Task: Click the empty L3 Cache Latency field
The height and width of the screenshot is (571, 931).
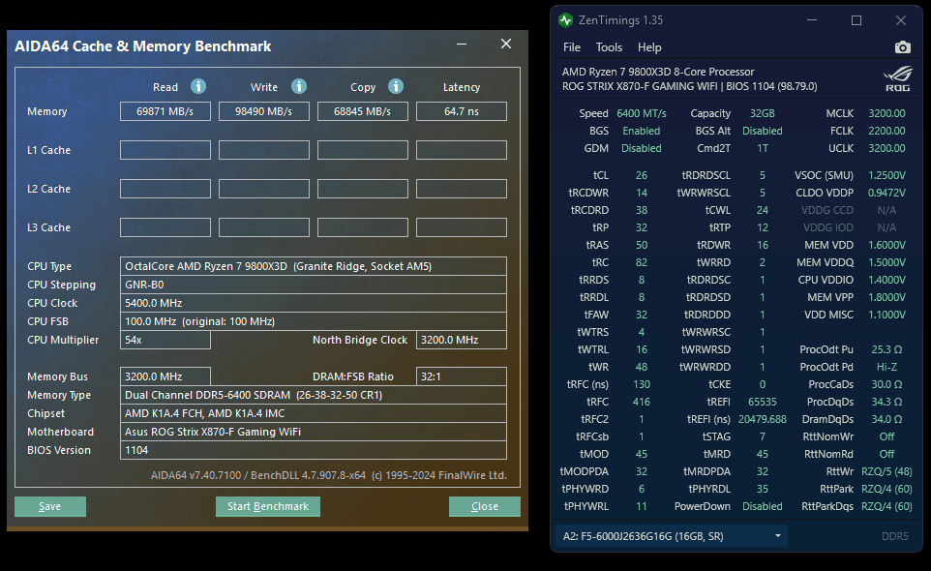Action: tap(462, 227)
